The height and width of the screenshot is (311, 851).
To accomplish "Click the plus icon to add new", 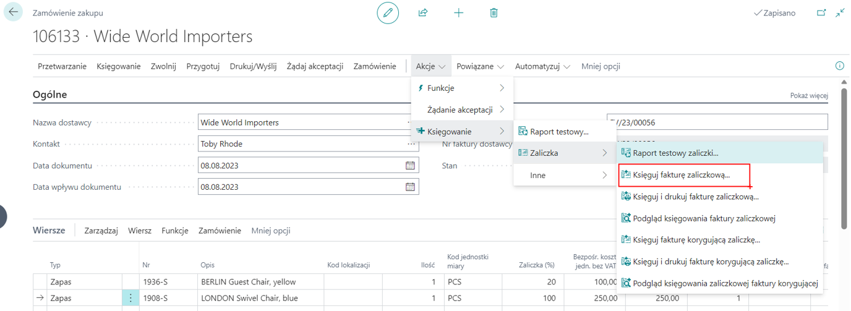I will (458, 13).
